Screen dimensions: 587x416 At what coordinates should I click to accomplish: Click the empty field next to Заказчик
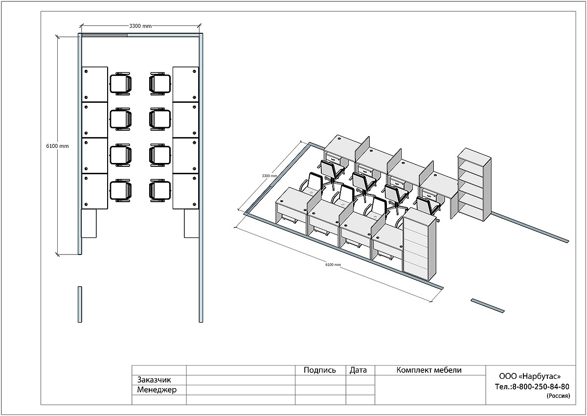tap(241, 380)
